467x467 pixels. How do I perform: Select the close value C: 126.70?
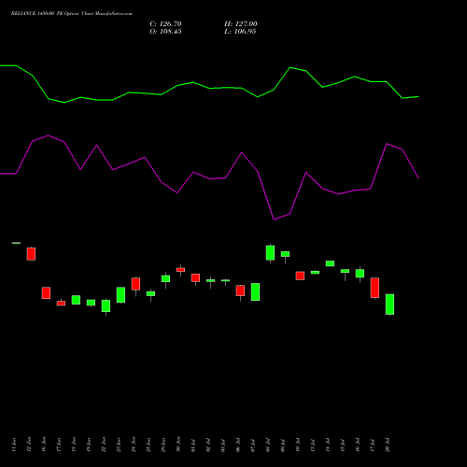point(165,24)
